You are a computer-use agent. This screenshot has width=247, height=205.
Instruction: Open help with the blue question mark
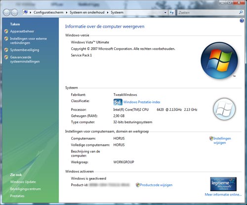(242, 21)
